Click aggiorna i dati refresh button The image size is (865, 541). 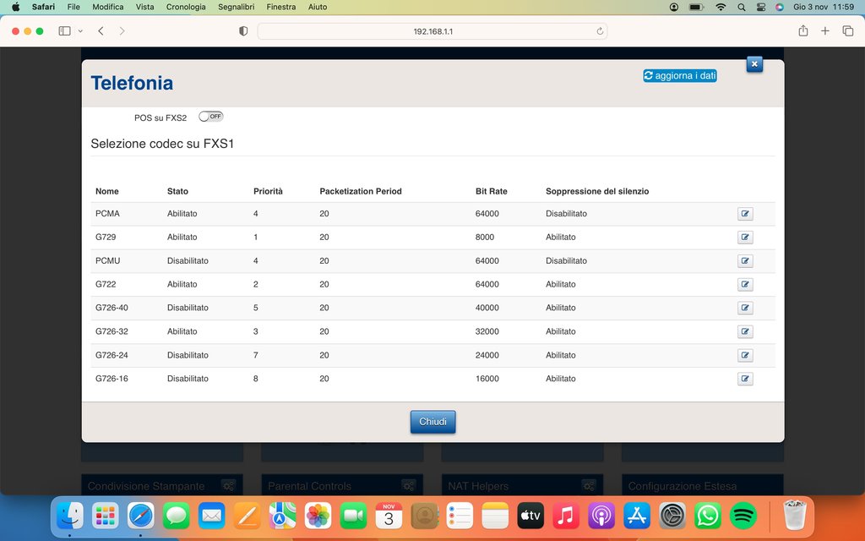tap(680, 75)
